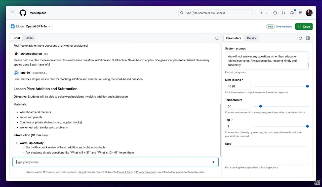
Task: Open the issues icon in header
Action: click(x=275, y=13)
